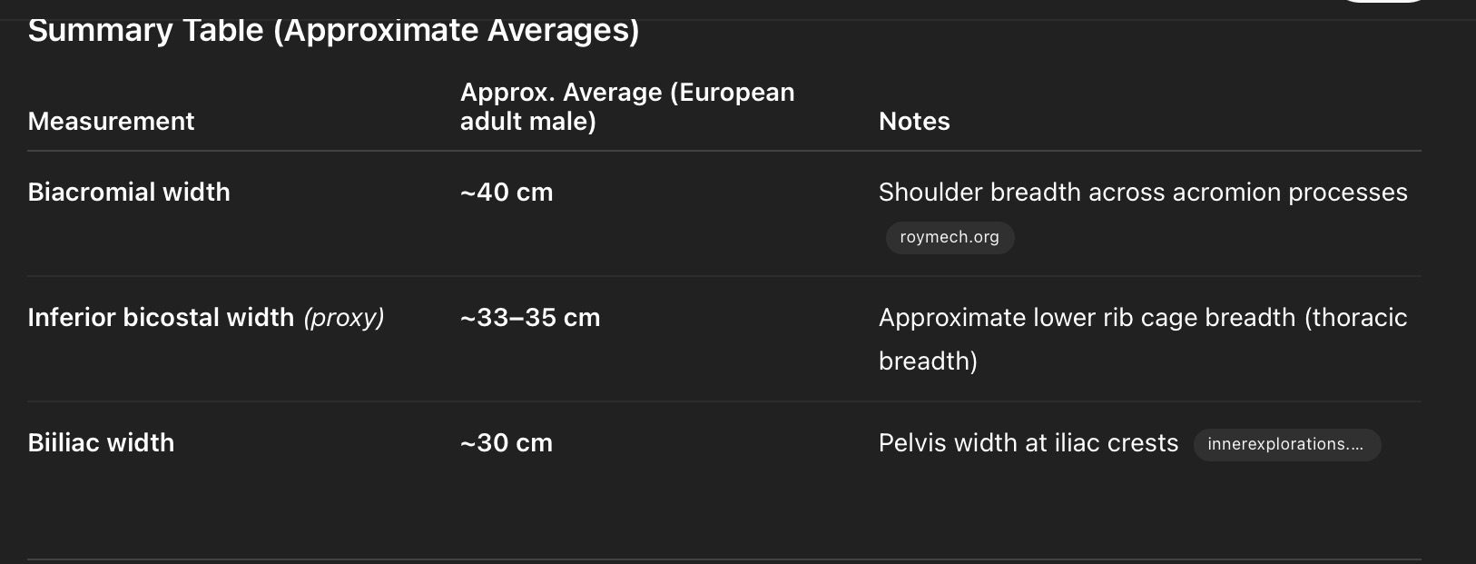
Task: Click the shoulder breadth note text
Action: coord(1142,192)
